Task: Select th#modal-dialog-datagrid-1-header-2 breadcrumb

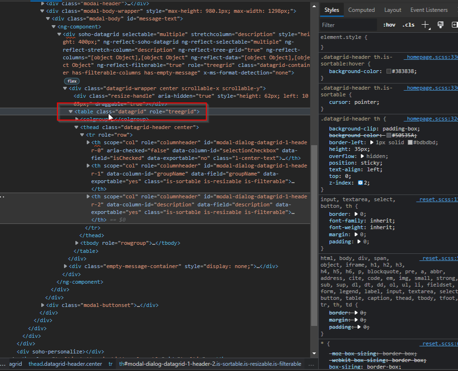Action: point(210,364)
